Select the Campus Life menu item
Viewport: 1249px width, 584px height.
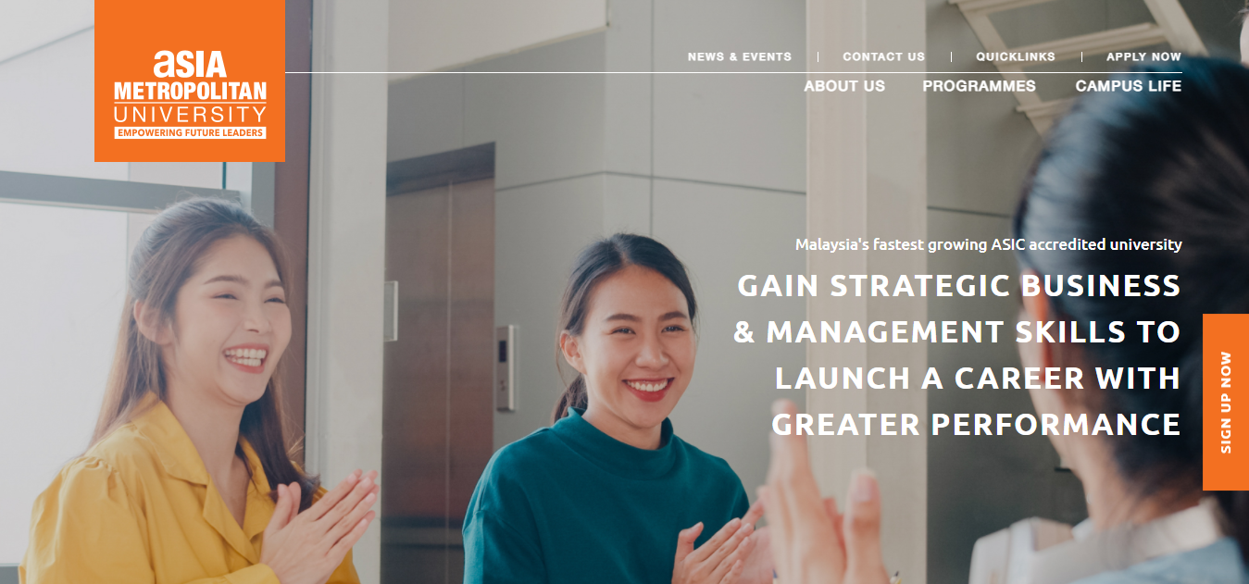[x=1128, y=86]
